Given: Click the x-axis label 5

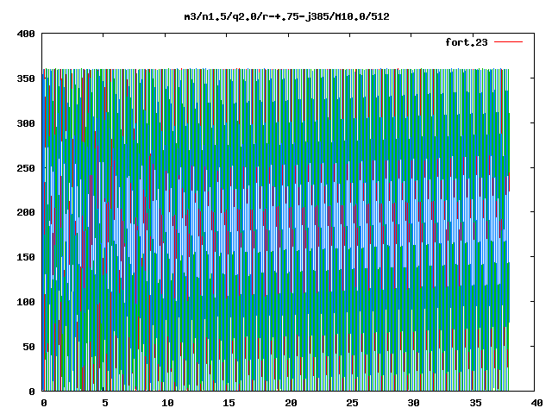Looking at the screenshot, I should (x=105, y=403).
